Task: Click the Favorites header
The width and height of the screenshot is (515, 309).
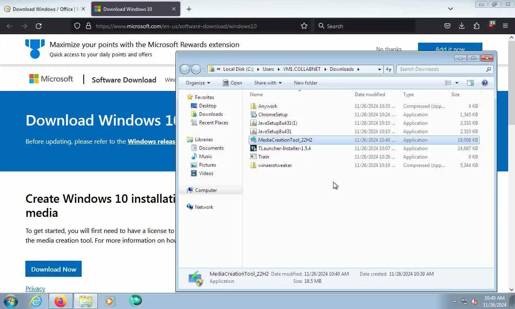Action: [x=200, y=97]
